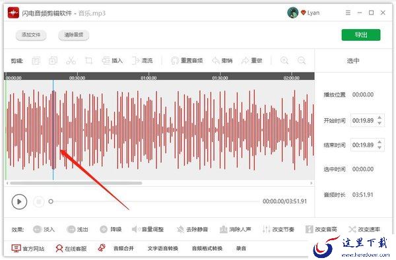The width and height of the screenshot is (396, 260).
Task: Apply 消除人声 vocal removal effect
Action: [236, 229]
